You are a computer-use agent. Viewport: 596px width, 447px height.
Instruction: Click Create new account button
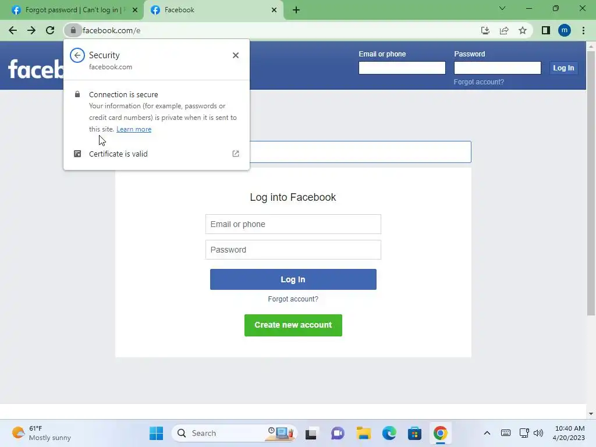(x=293, y=325)
